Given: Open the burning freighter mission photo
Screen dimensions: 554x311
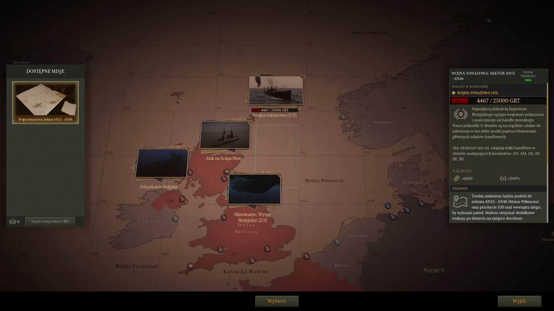Looking at the screenshot, I should tap(276, 90).
